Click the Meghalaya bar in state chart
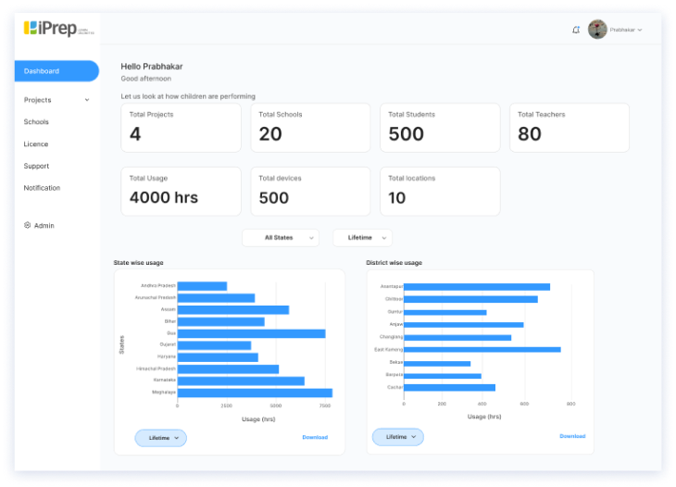The width and height of the screenshot is (676, 487). point(255,393)
